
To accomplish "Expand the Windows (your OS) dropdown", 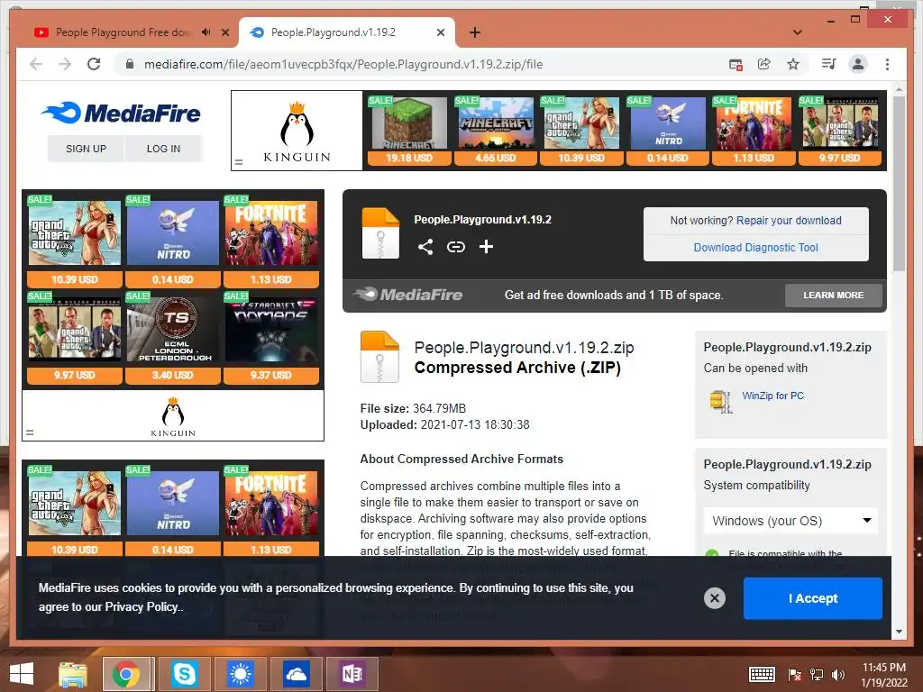I will tap(790, 521).
